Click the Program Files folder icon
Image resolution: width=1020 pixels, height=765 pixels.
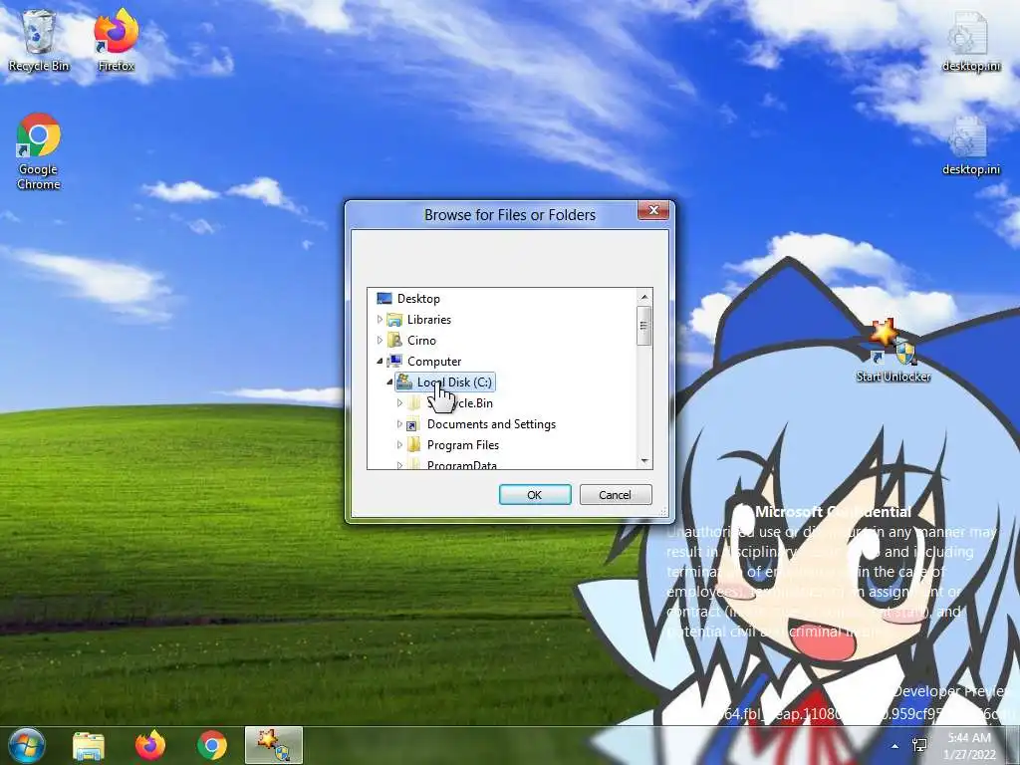pyautogui.click(x=413, y=445)
